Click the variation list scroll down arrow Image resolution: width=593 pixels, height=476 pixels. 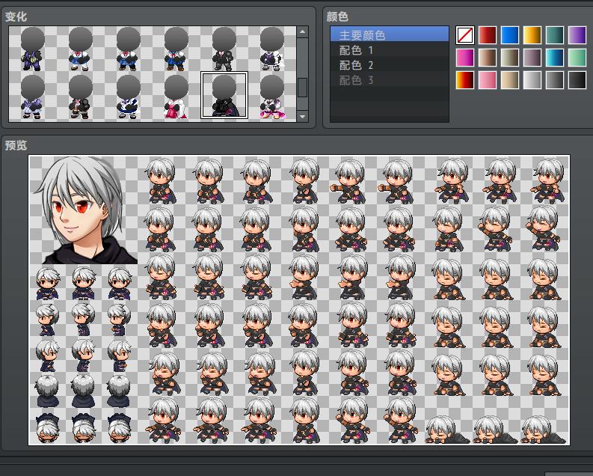coord(302,117)
